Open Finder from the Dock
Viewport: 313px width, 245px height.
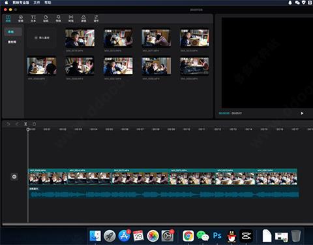95,236
